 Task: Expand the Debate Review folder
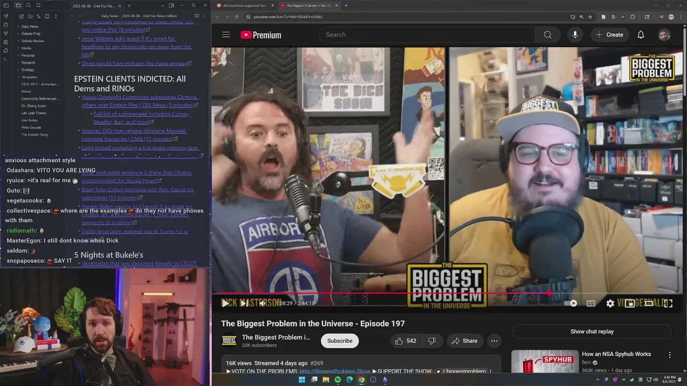pos(33,41)
